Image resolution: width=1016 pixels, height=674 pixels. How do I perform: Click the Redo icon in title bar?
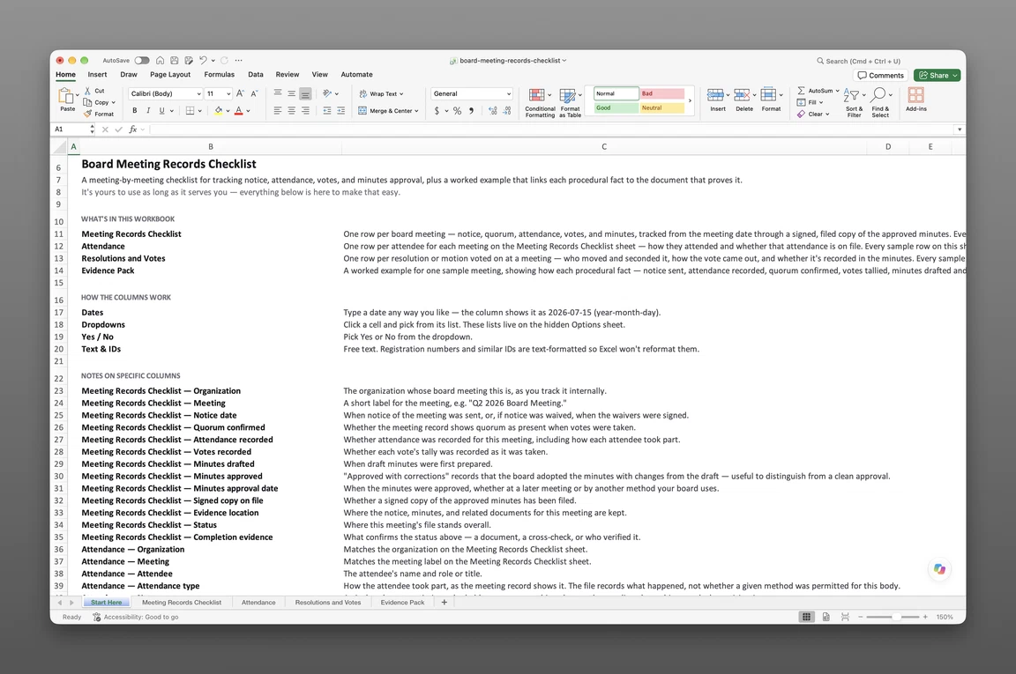(224, 60)
